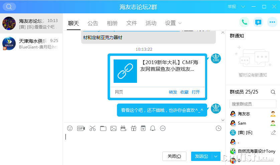Click 收藏 to favorite the link

click(x=184, y=92)
